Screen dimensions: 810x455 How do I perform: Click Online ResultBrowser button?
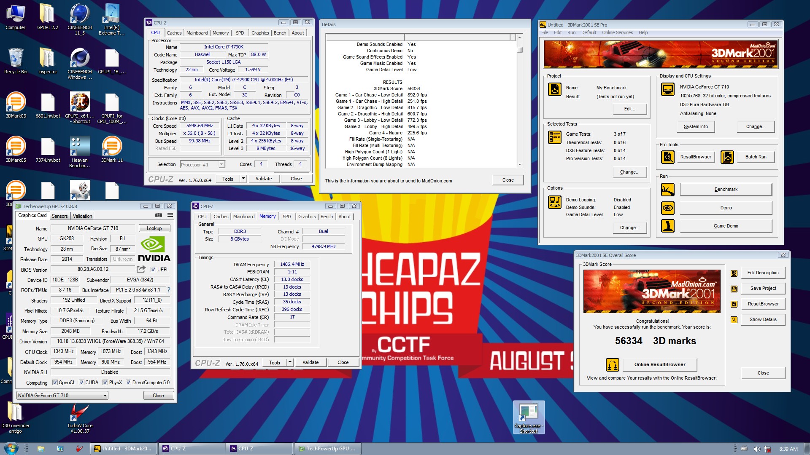click(x=659, y=365)
